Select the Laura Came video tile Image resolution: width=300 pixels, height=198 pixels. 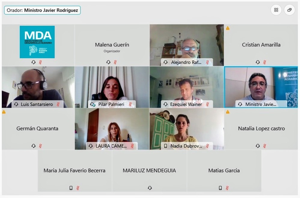click(x=112, y=129)
